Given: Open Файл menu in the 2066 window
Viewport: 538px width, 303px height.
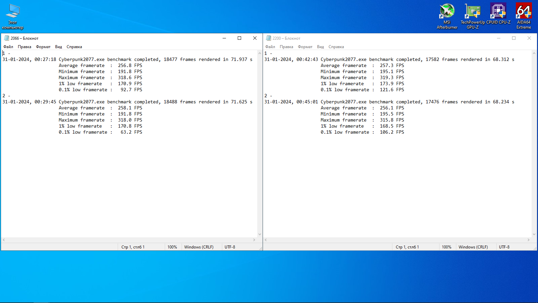Looking at the screenshot, I should (x=8, y=47).
